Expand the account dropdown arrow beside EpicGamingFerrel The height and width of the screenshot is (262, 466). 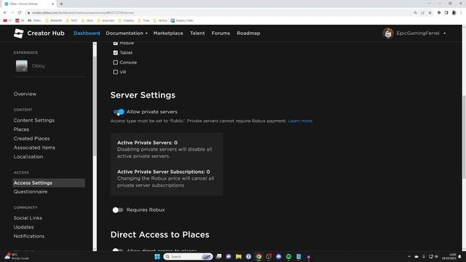point(445,33)
